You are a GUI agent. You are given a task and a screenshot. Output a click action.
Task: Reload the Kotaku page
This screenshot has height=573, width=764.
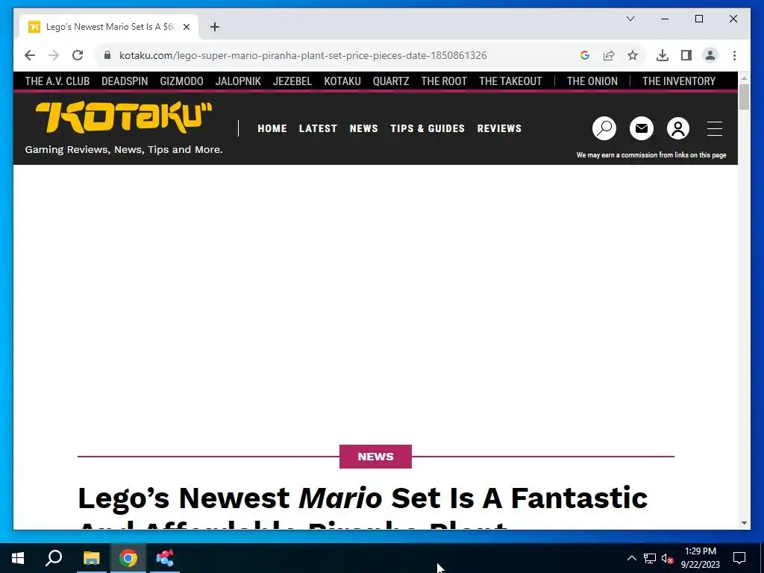(x=78, y=55)
